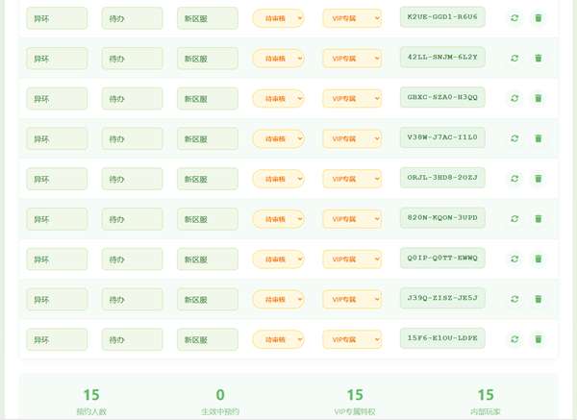The height and width of the screenshot is (420, 577).
Task: Delete the row with code V38W
Action: [x=538, y=138]
